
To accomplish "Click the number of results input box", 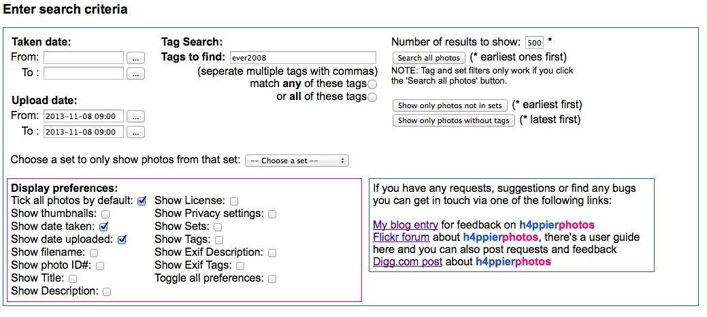I will pyautogui.click(x=534, y=43).
